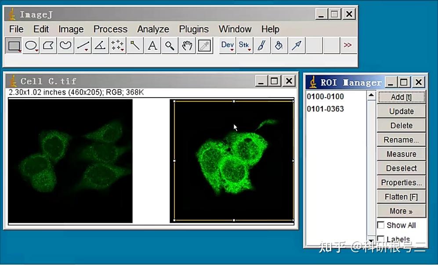
Task: Open the Dev toolbar menu
Action: pyautogui.click(x=227, y=45)
